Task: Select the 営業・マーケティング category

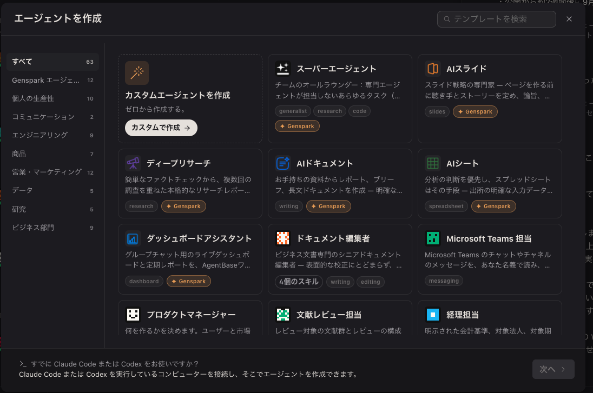Action: pos(52,172)
